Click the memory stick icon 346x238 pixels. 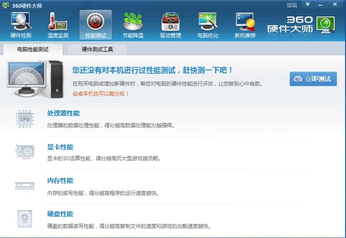click(x=25, y=185)
